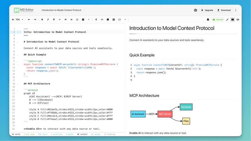Click line number 7 in the gutter

(x=14, y=48)
